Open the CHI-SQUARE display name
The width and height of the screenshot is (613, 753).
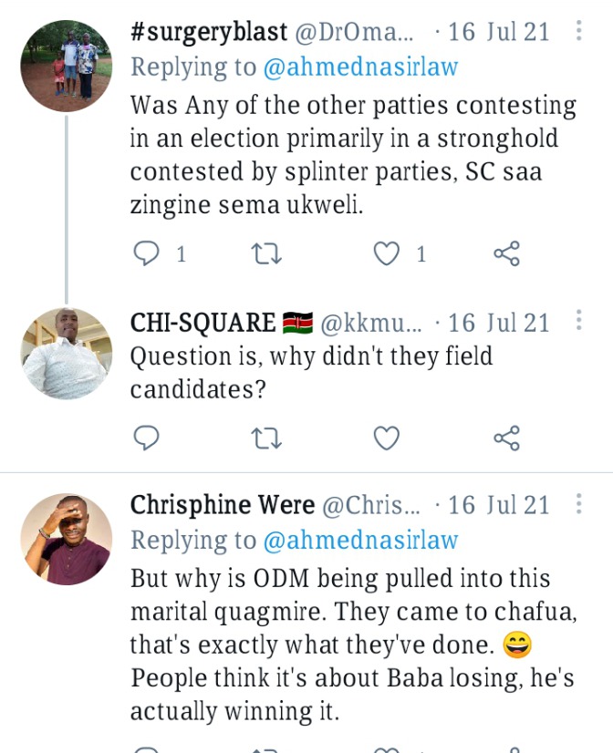[203, 323]
